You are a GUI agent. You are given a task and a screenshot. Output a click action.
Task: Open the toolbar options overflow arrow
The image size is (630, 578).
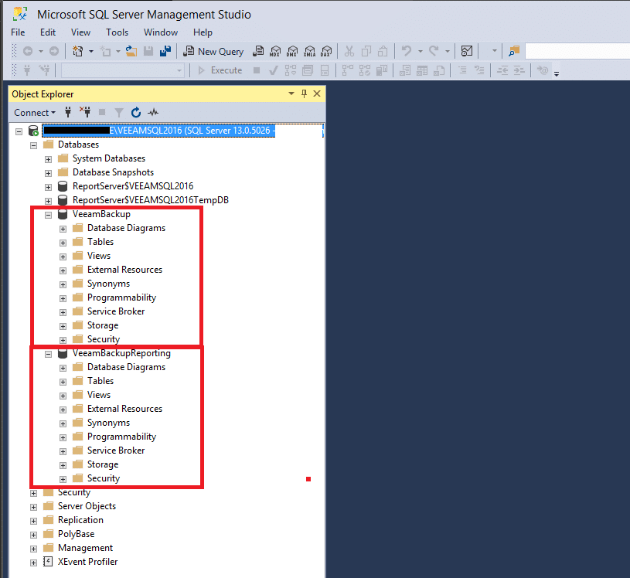point(557,74)
